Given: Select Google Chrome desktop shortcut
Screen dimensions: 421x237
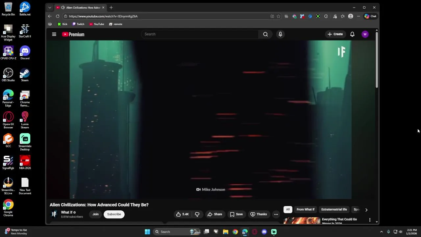Looking at the screenshot, I should tap(8, 208).
